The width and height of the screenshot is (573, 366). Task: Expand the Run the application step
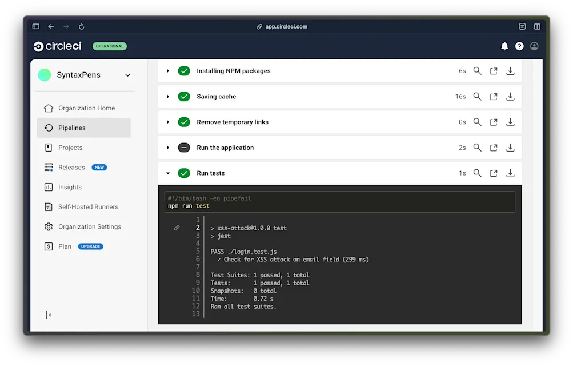pyautogui.click(x=167, y=147)
